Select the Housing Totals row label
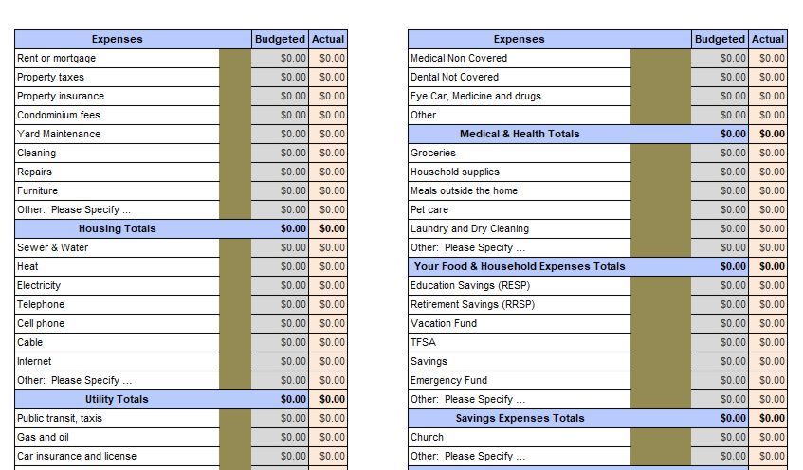 [118, 229]
